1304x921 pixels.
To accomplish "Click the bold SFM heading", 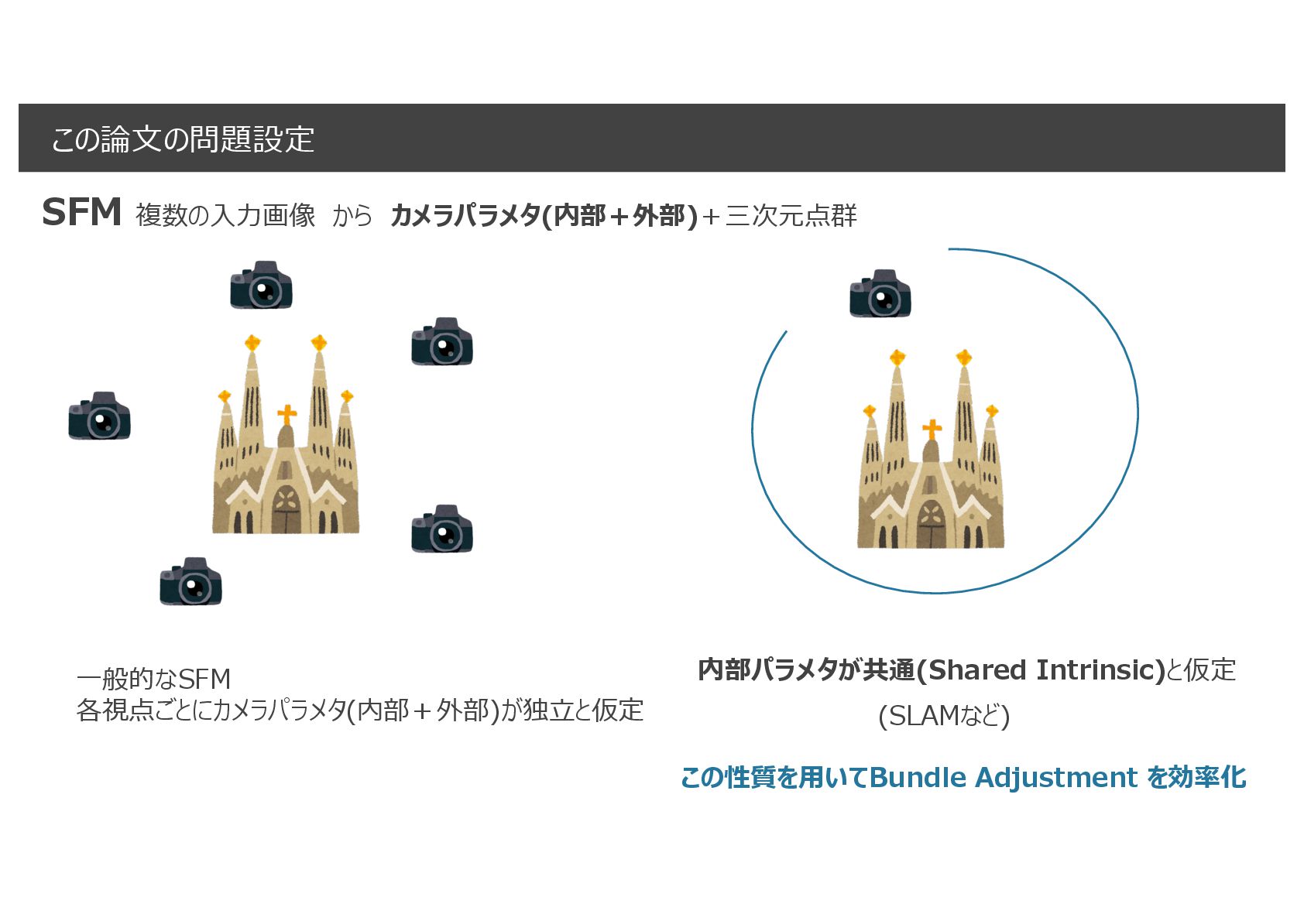I will [82, 212].
